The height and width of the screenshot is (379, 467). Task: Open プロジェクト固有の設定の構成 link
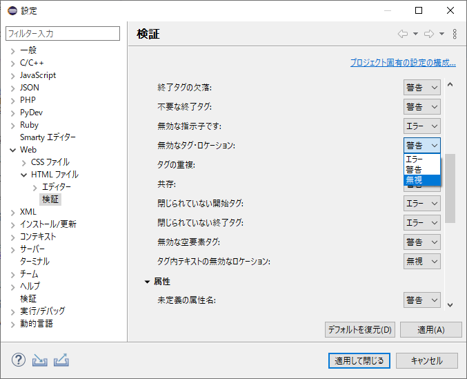pos(403,63)
